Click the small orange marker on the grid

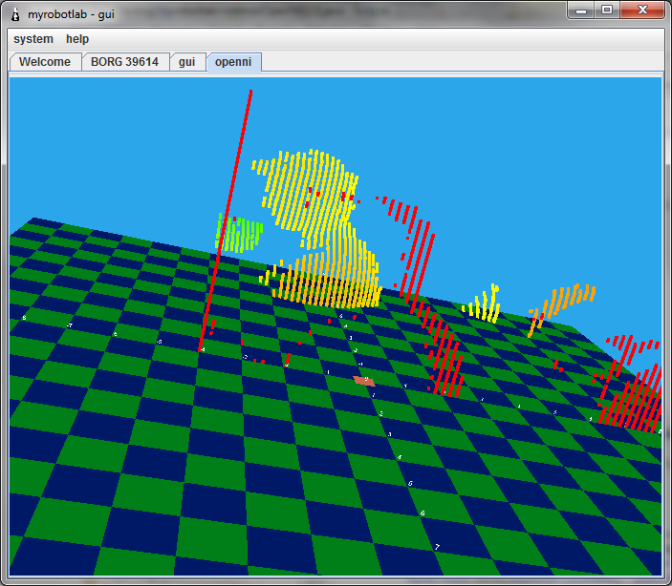(364, 381)
